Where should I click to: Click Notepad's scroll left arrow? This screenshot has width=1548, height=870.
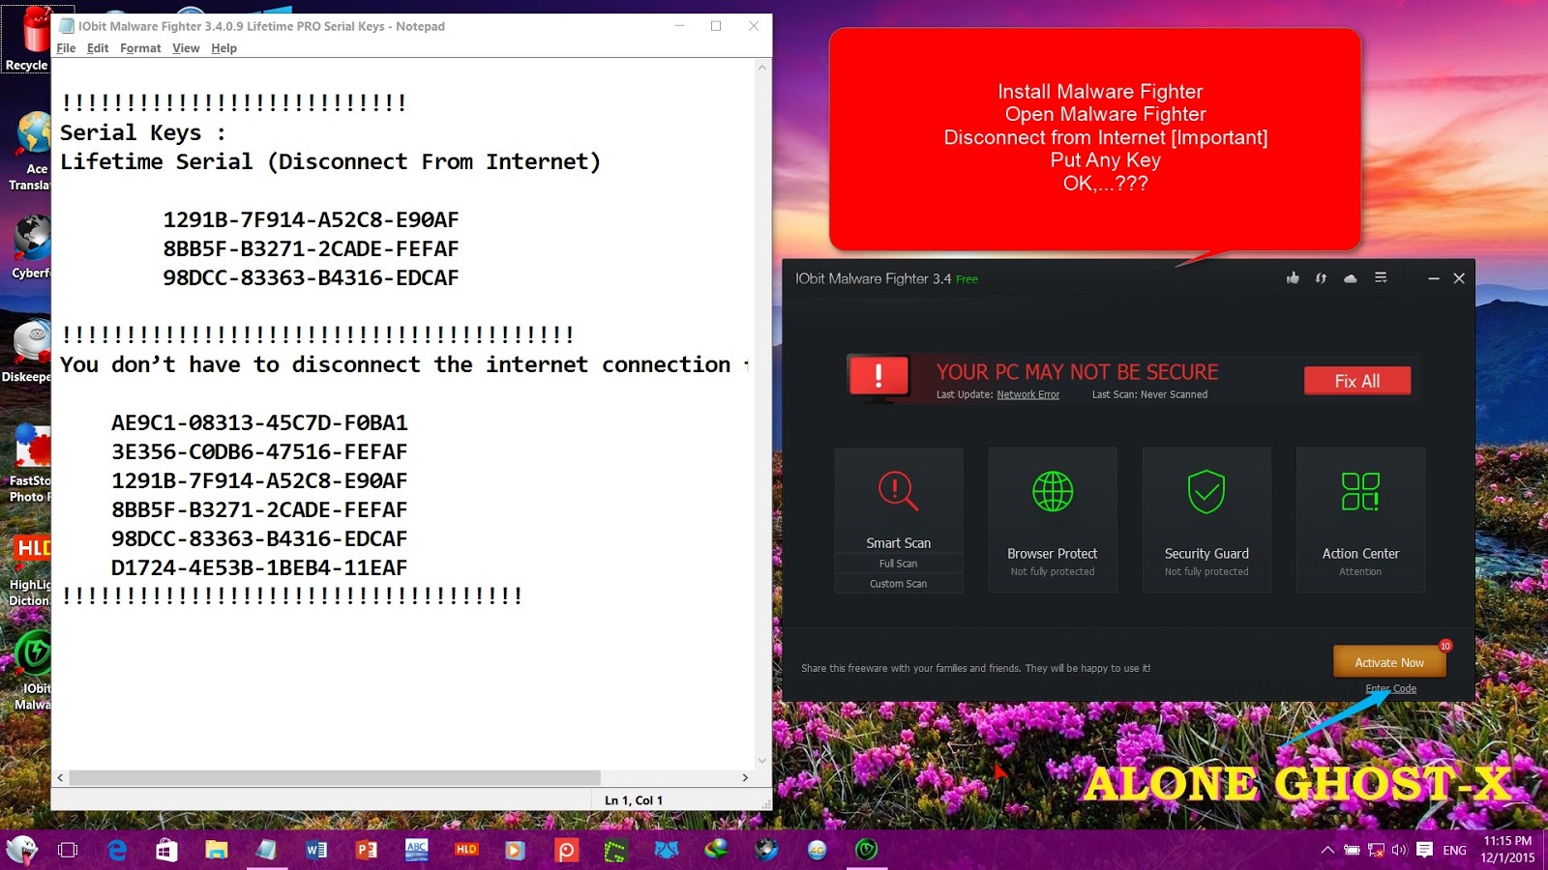[61, 777]
